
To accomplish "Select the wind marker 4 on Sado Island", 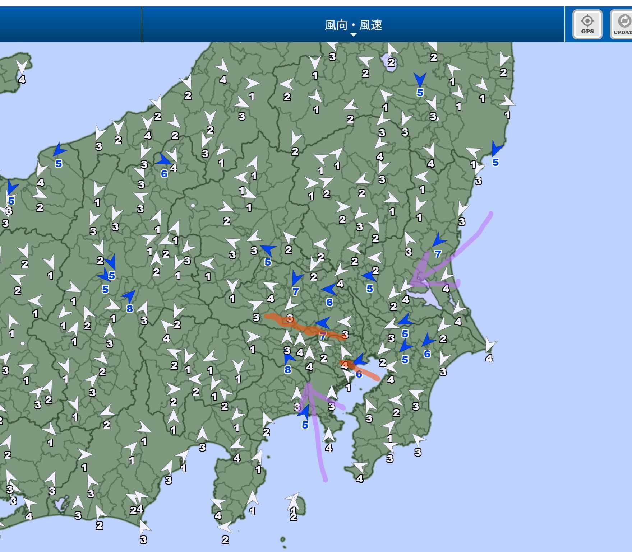I will [x=22, y=73].
